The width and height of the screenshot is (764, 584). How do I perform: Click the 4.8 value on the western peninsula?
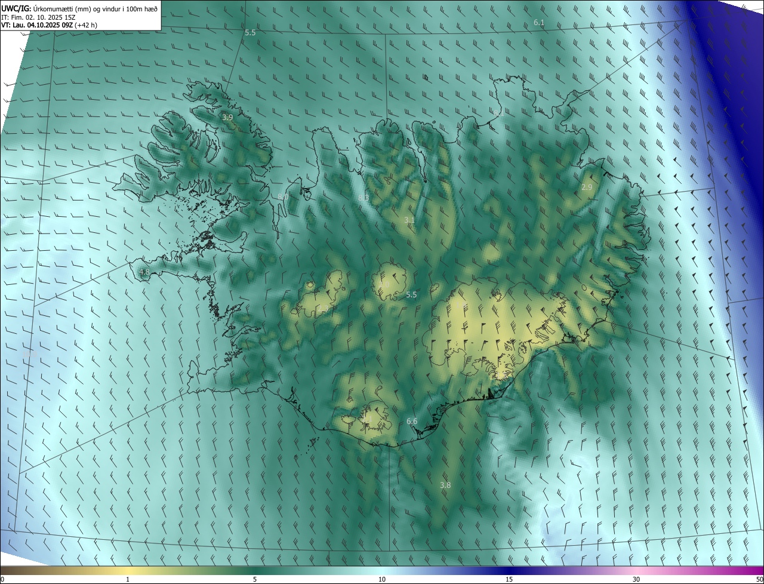tap(144, 272)
